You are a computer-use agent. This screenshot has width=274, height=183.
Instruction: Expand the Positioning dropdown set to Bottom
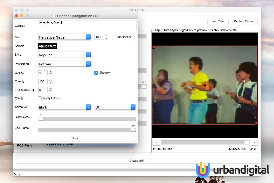pyautogui.click(x=65, y=64)
